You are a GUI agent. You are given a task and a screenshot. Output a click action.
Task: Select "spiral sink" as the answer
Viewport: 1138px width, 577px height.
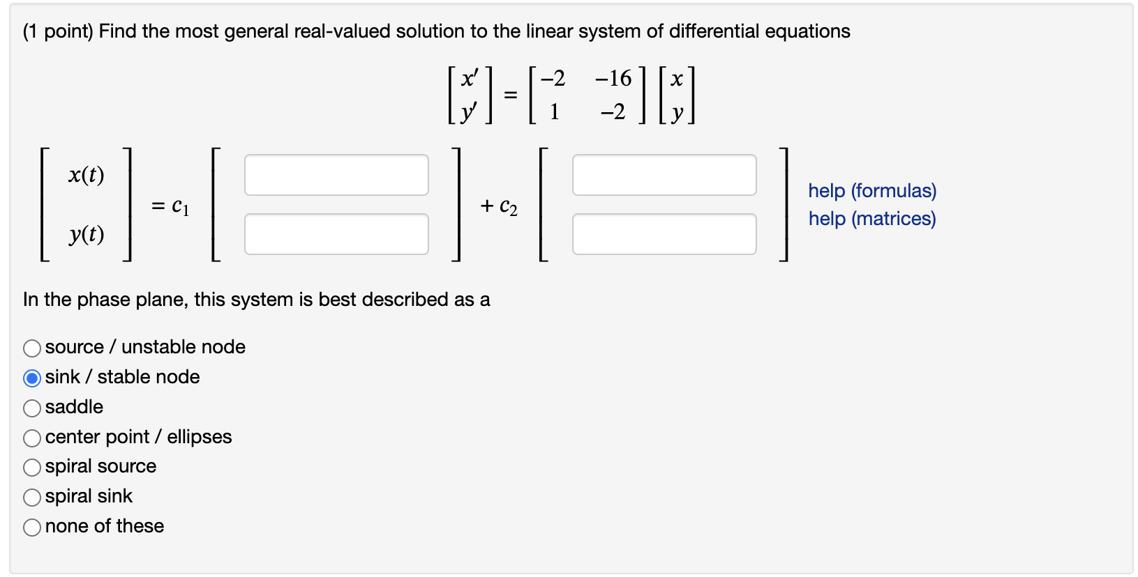31,497
